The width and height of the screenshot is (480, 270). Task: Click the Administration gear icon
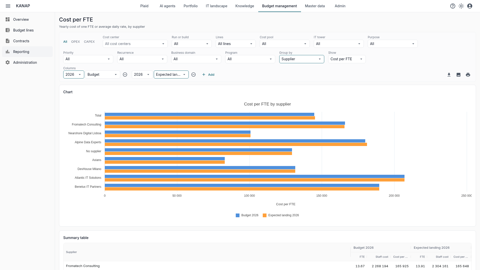pos(8,62)
